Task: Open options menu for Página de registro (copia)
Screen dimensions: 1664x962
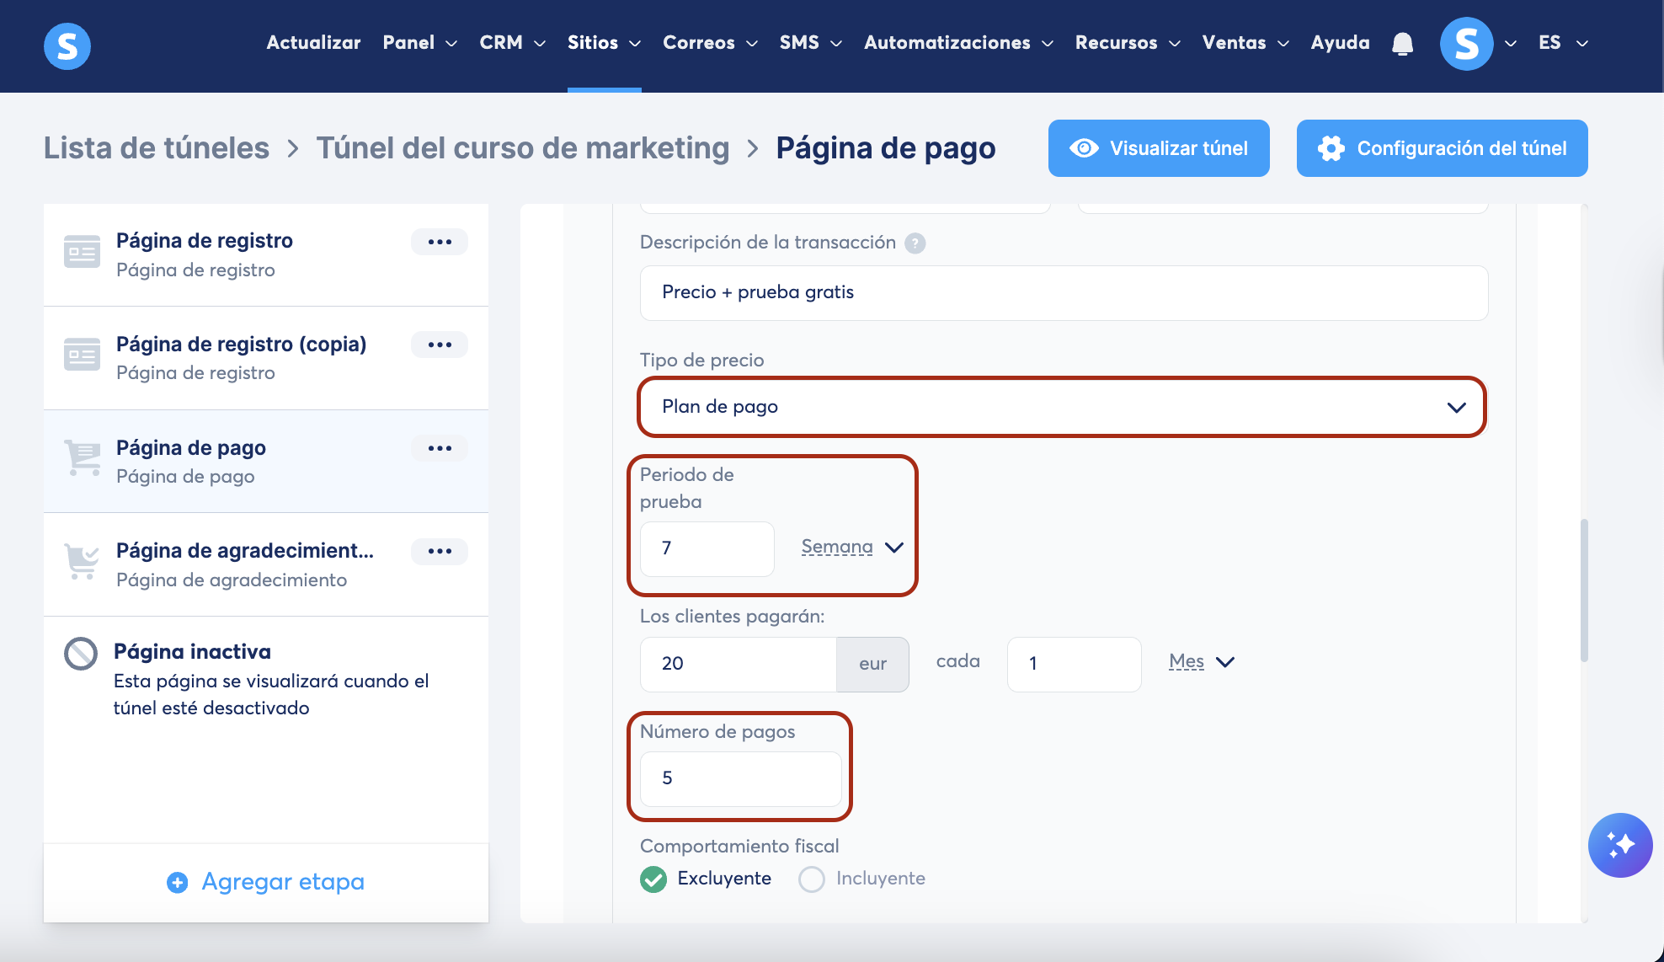Action: click(x=440, y=345)
